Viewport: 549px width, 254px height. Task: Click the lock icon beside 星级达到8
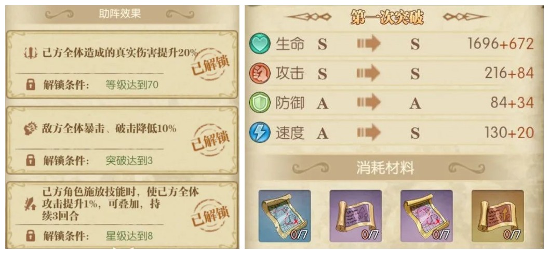click(31, 235)
